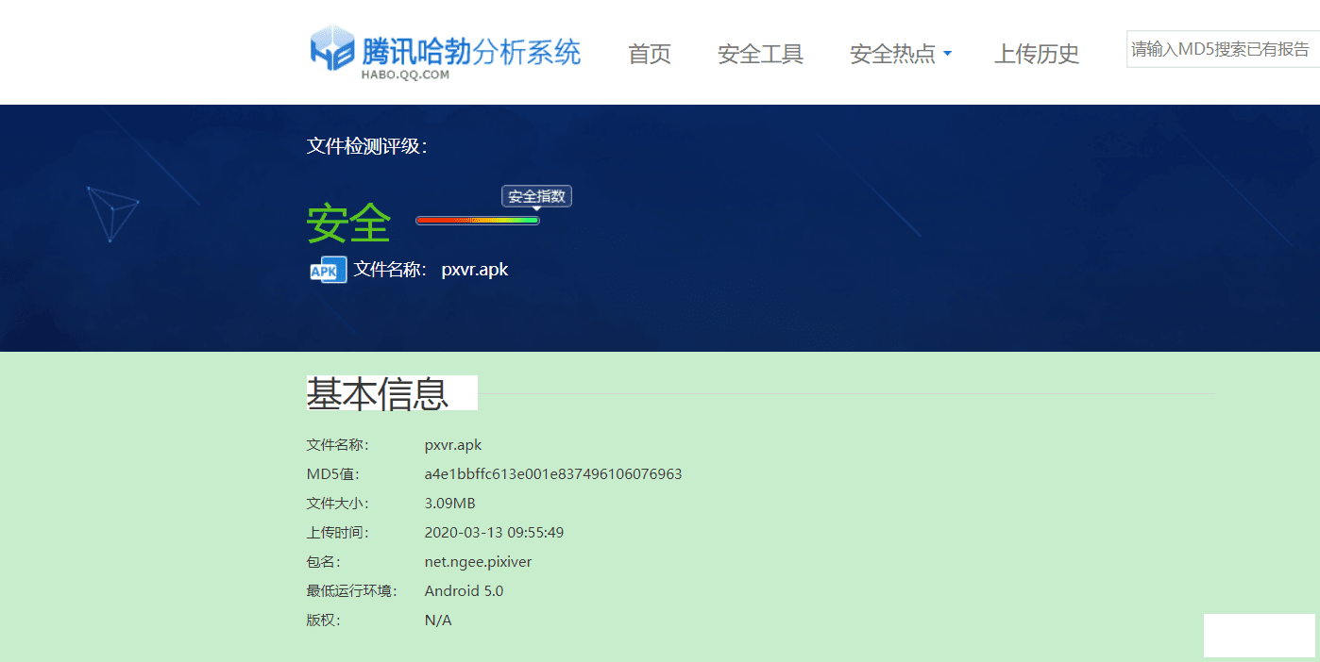Click the green 安全 rating text
This screenshot has width=1320, height=662.
click(x=348, y=223)
